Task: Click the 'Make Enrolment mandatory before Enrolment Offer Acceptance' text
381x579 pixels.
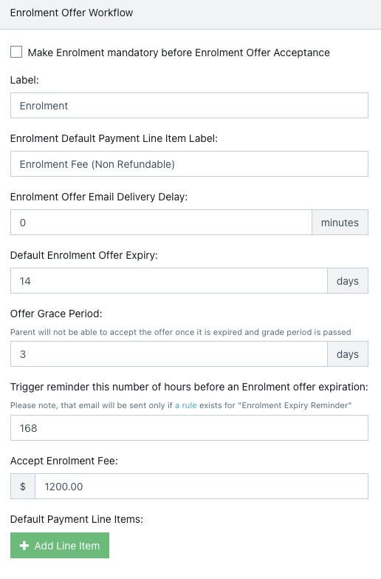Action: click(179, 53)
